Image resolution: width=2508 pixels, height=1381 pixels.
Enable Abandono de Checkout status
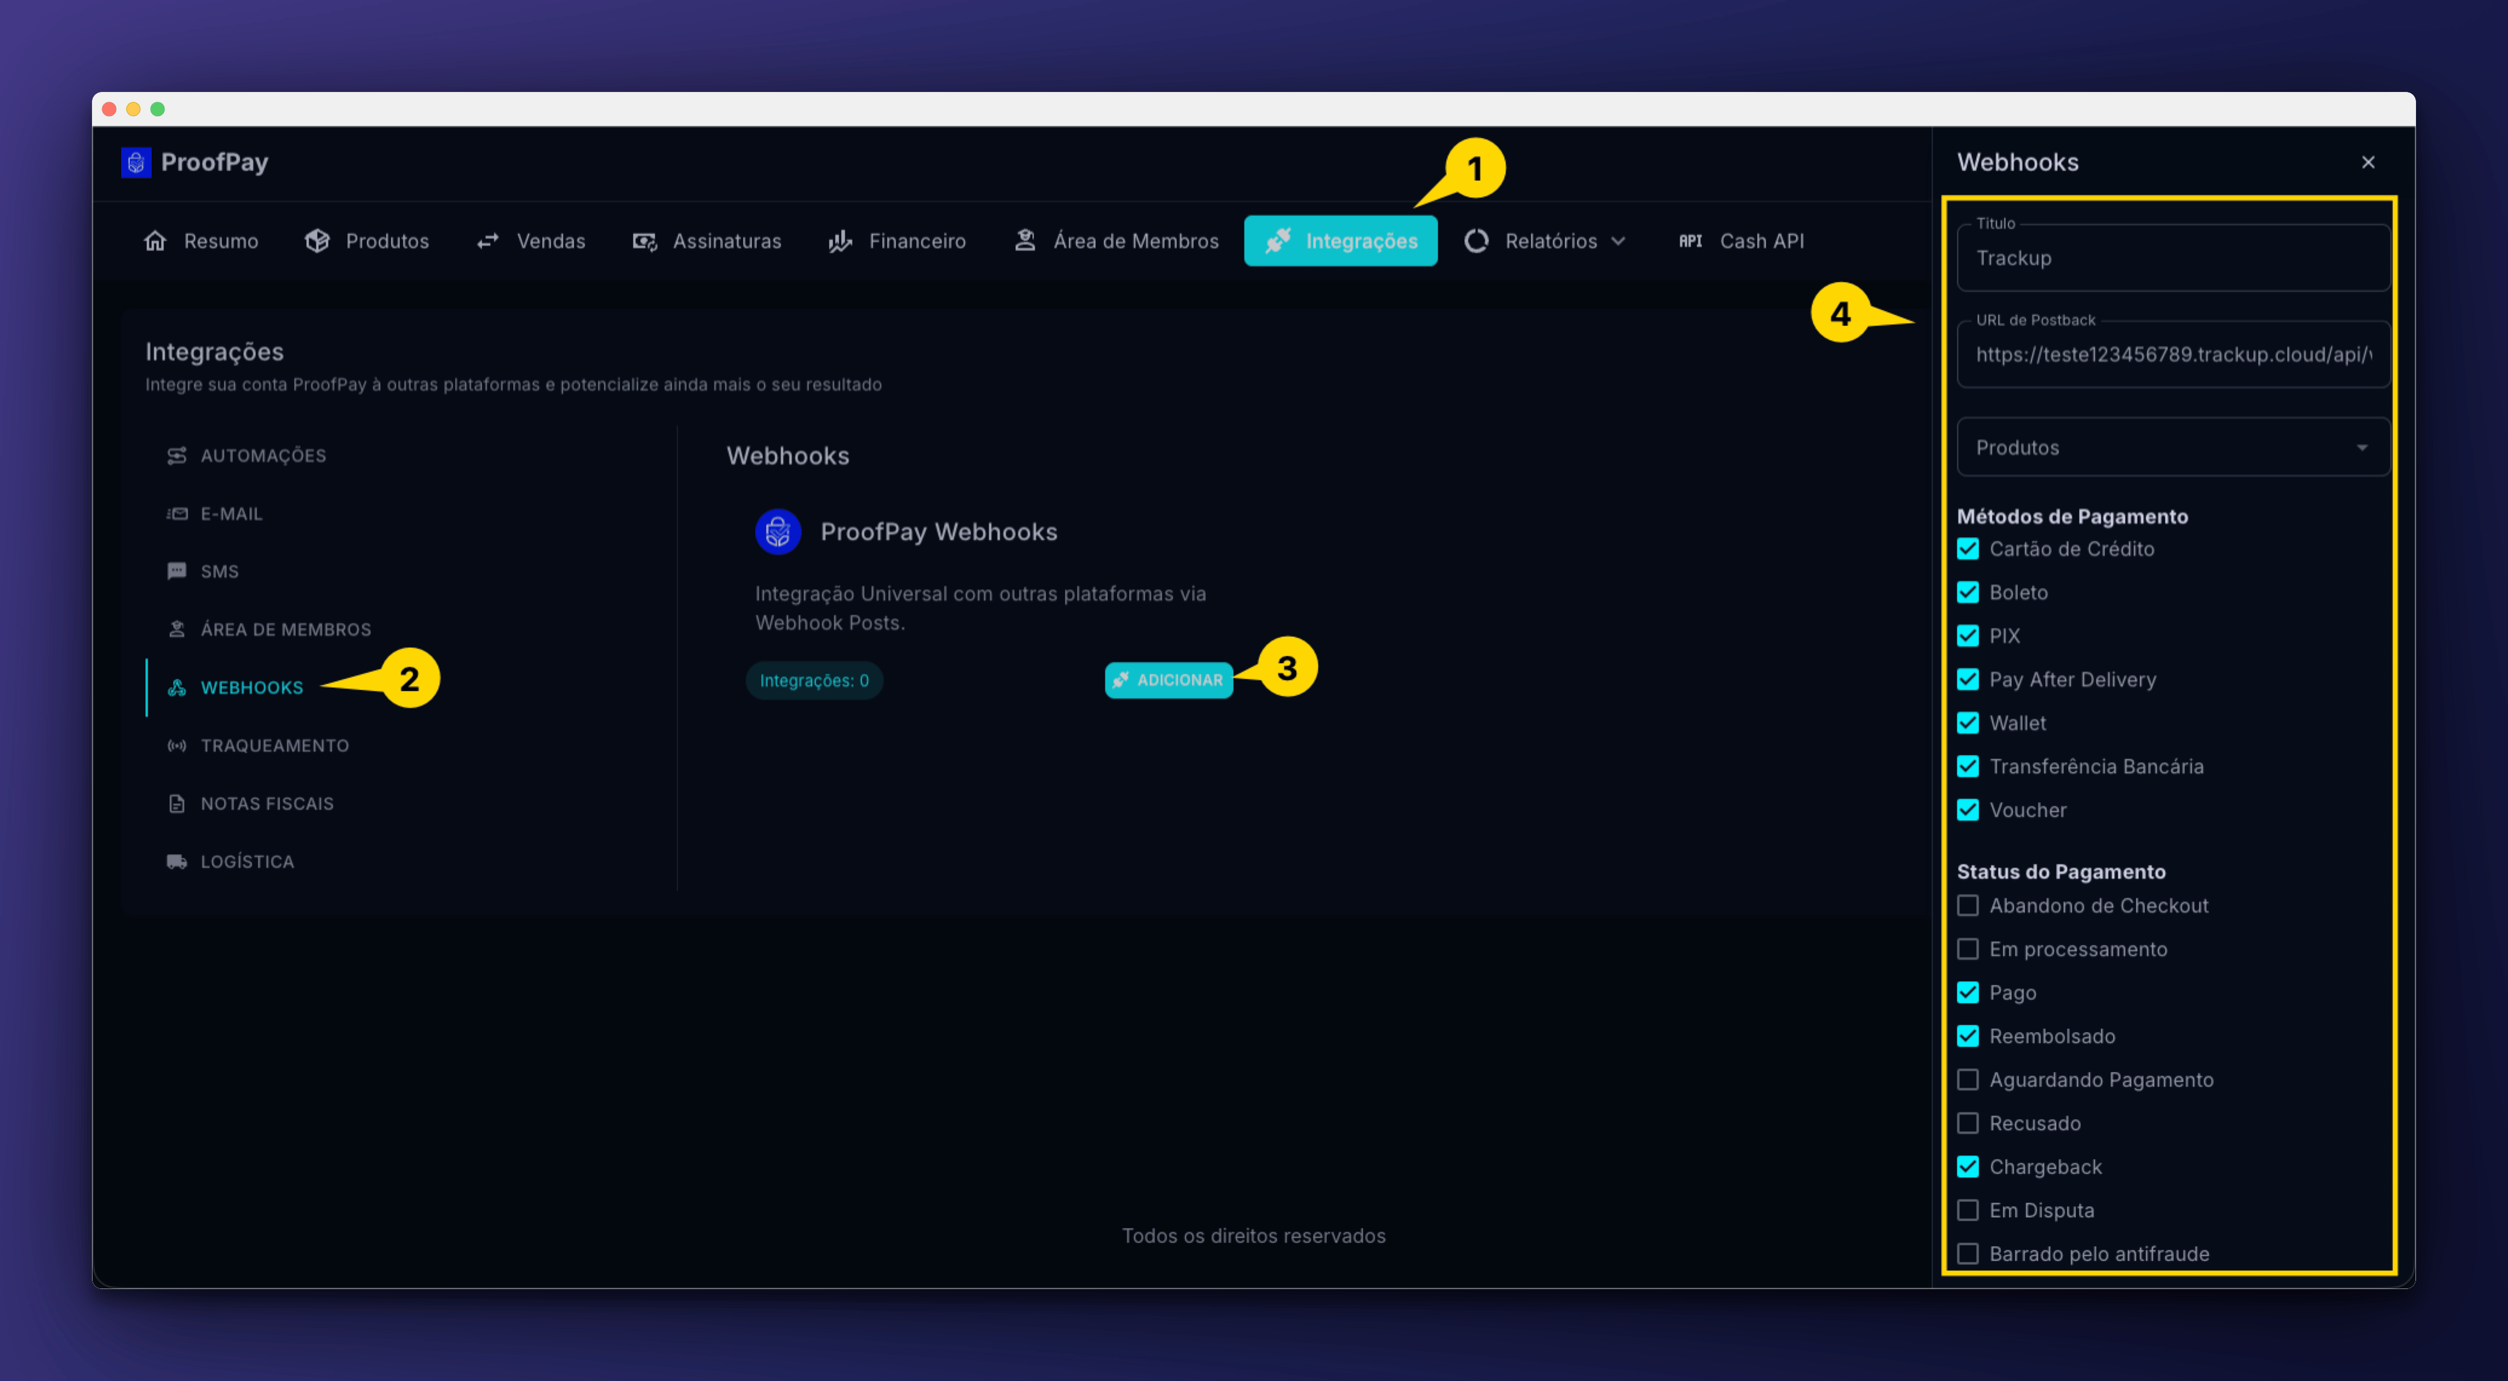pos(1968,906)
